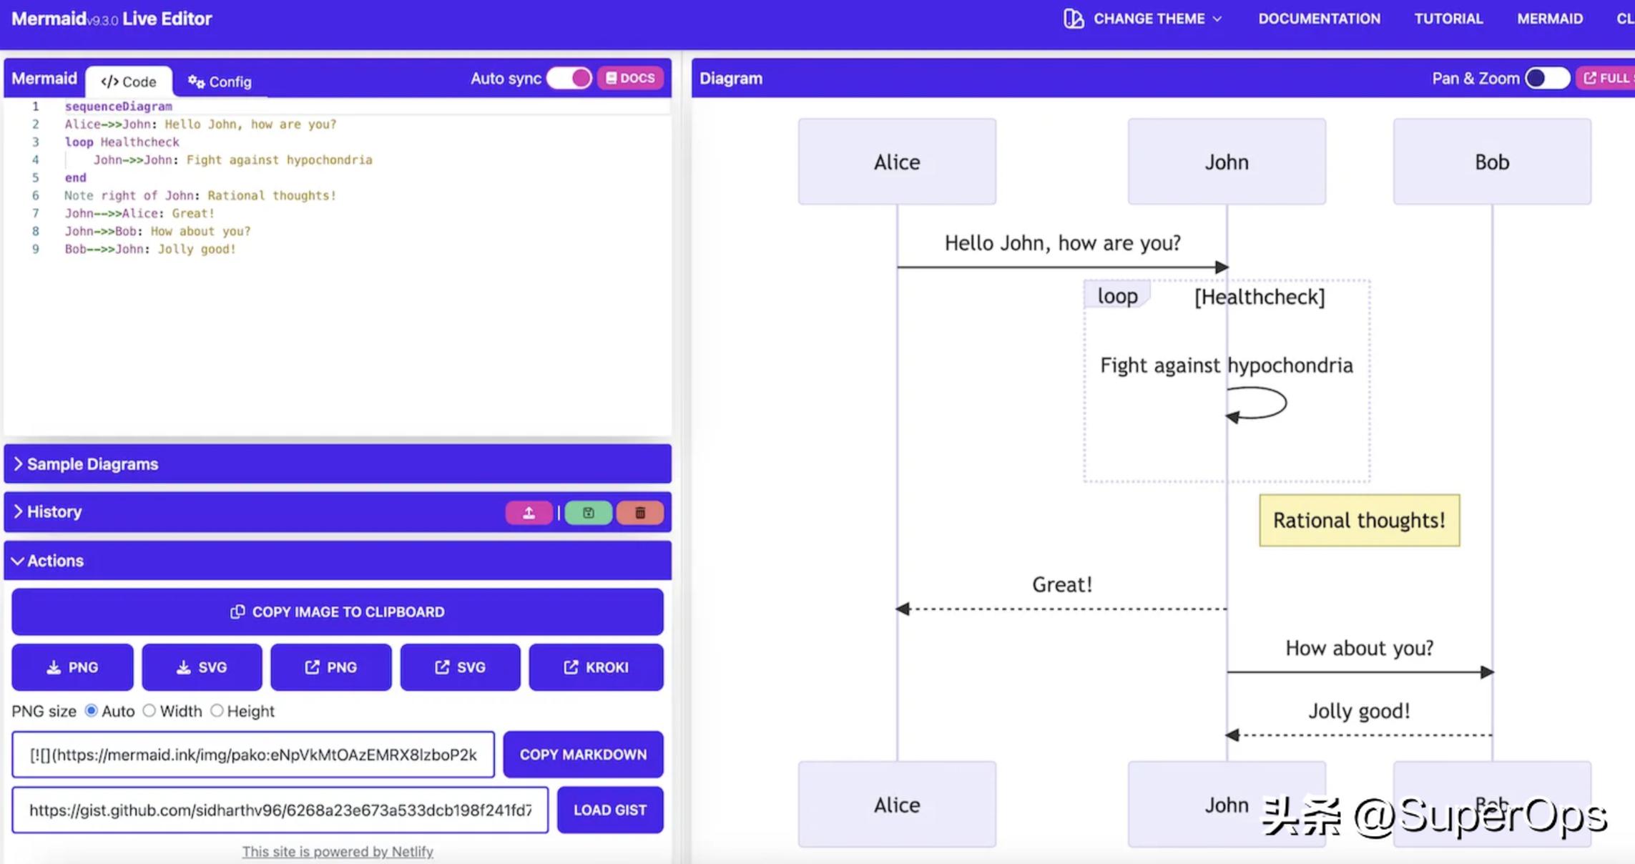
Task: Download diagram with the first SVG button
Action: 202,667
